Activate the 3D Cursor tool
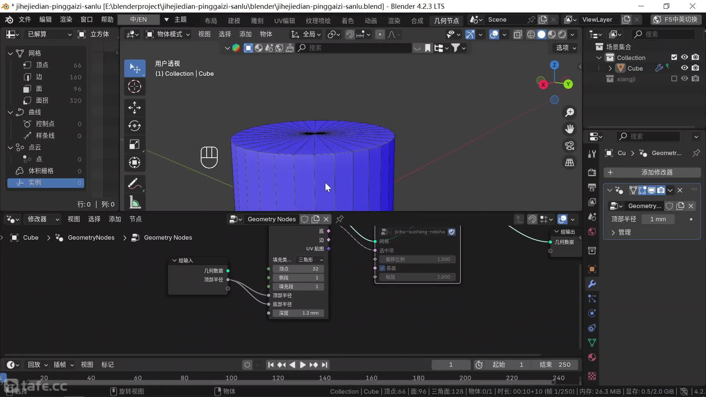Viewport: 706px width, 397px height. pyautogui.click(x=135, y=87)
